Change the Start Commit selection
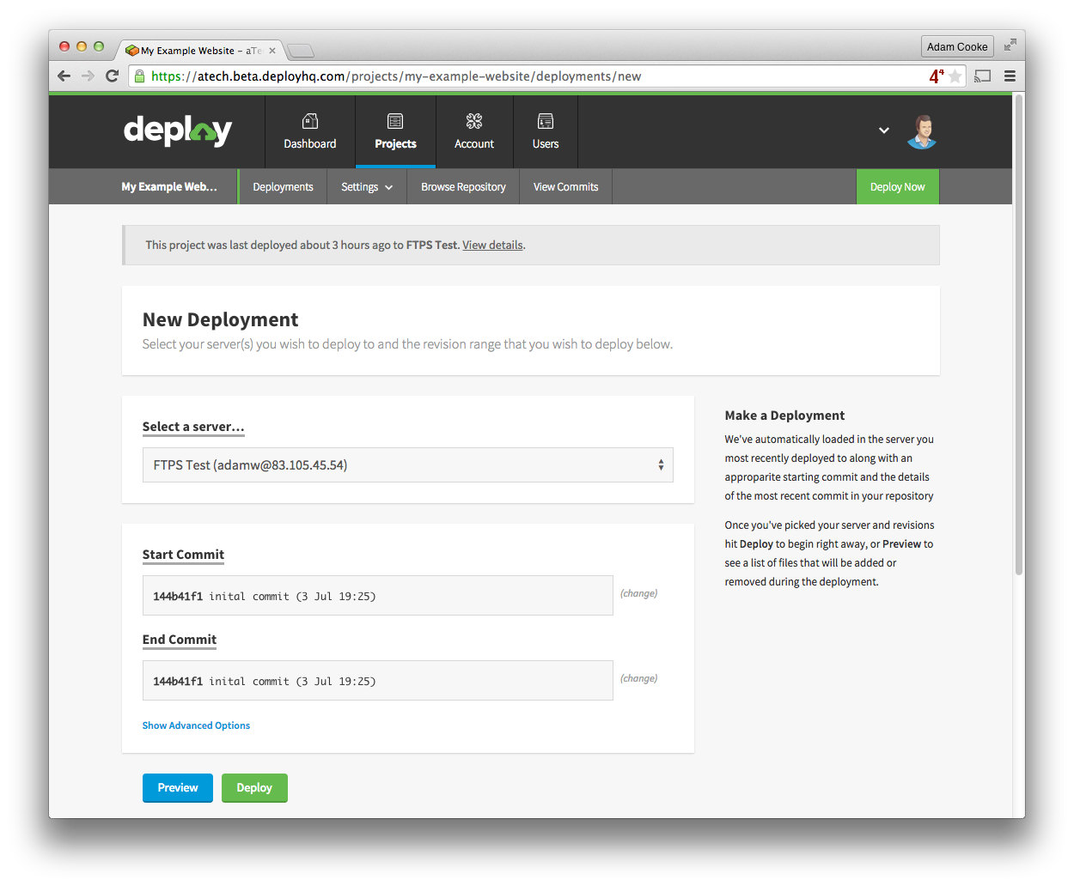Screen dimensions: 1074x886 click(x=638, y=593)
